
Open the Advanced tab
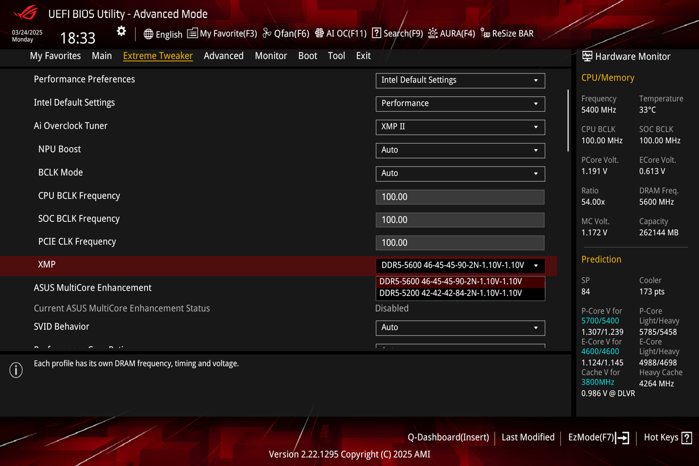point(224,56)
